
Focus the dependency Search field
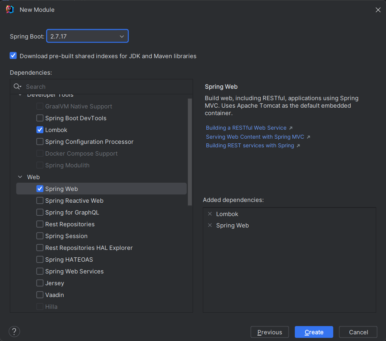coord(106,87)
